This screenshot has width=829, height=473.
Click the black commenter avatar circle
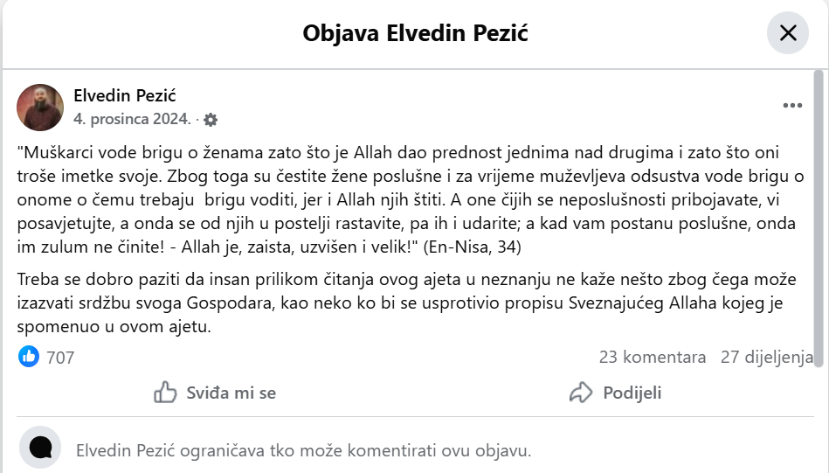click(40, 448)
